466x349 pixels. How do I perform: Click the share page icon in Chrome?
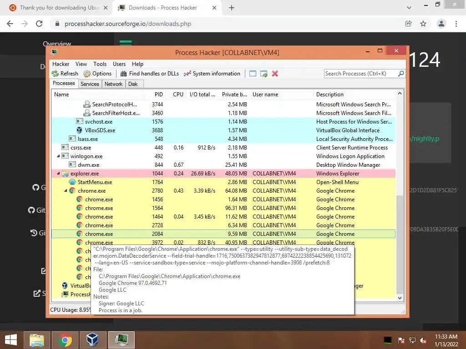pyautogui.click(x=408, y=24)
